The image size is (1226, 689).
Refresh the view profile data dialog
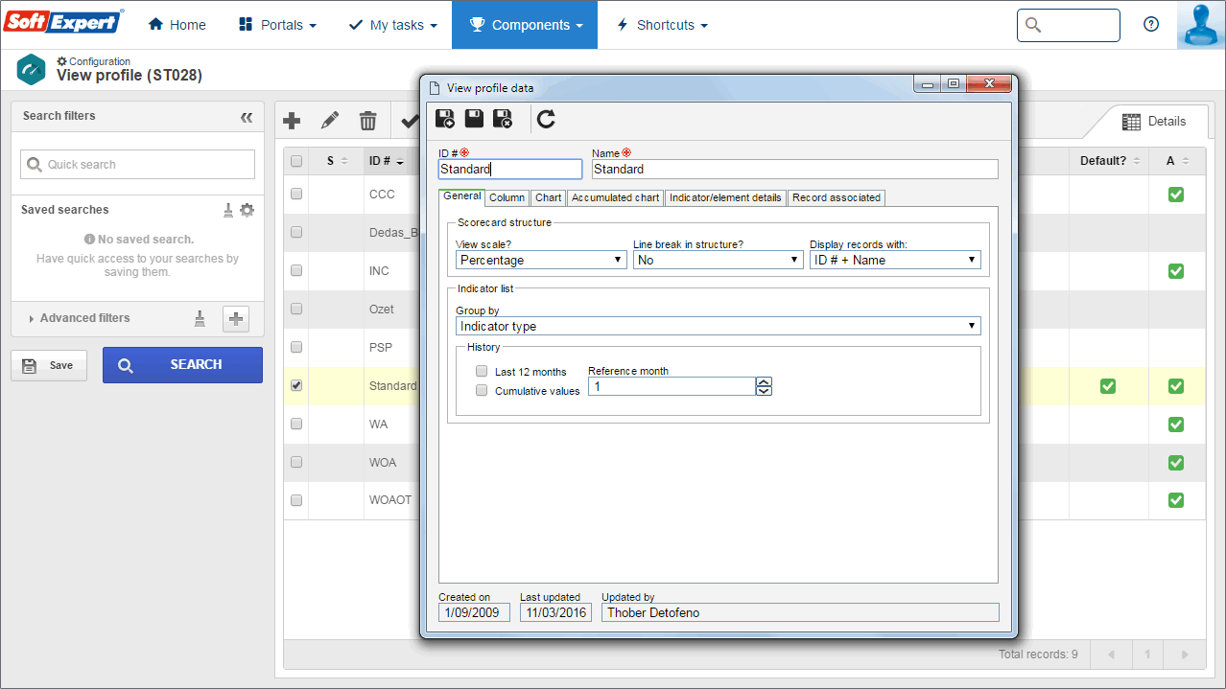[546, 119]
